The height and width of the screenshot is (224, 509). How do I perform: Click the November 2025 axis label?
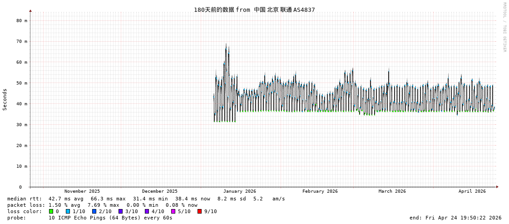click(82, 191)
